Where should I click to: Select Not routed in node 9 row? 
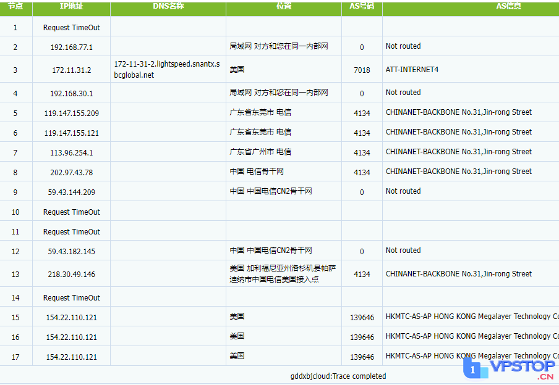click(403, 191)
